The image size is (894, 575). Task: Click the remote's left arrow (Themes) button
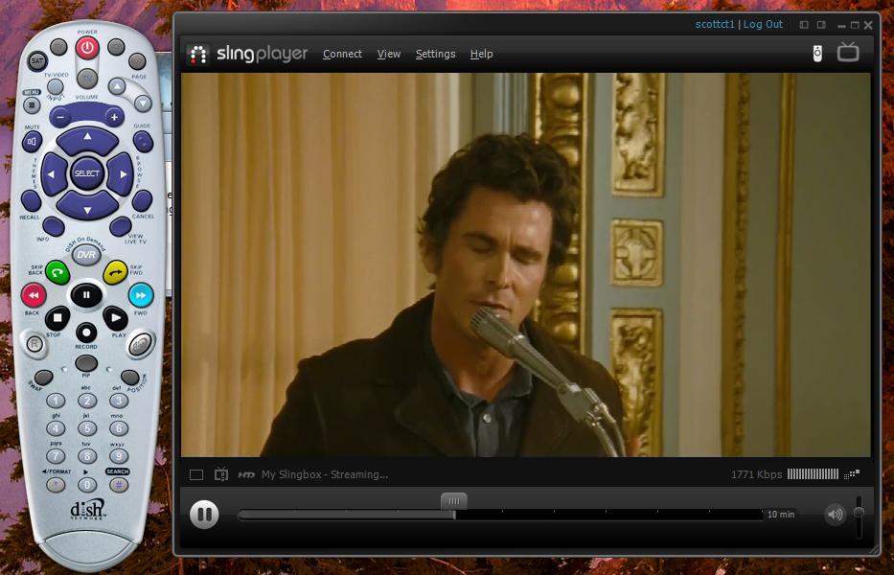click(x=53, y=174)
